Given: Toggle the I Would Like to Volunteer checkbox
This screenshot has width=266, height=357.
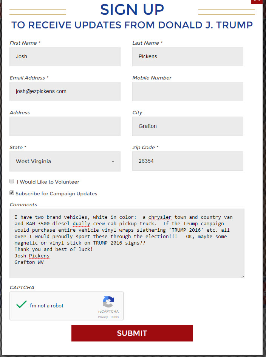Looking at the screenshot, I should (12, 181).
